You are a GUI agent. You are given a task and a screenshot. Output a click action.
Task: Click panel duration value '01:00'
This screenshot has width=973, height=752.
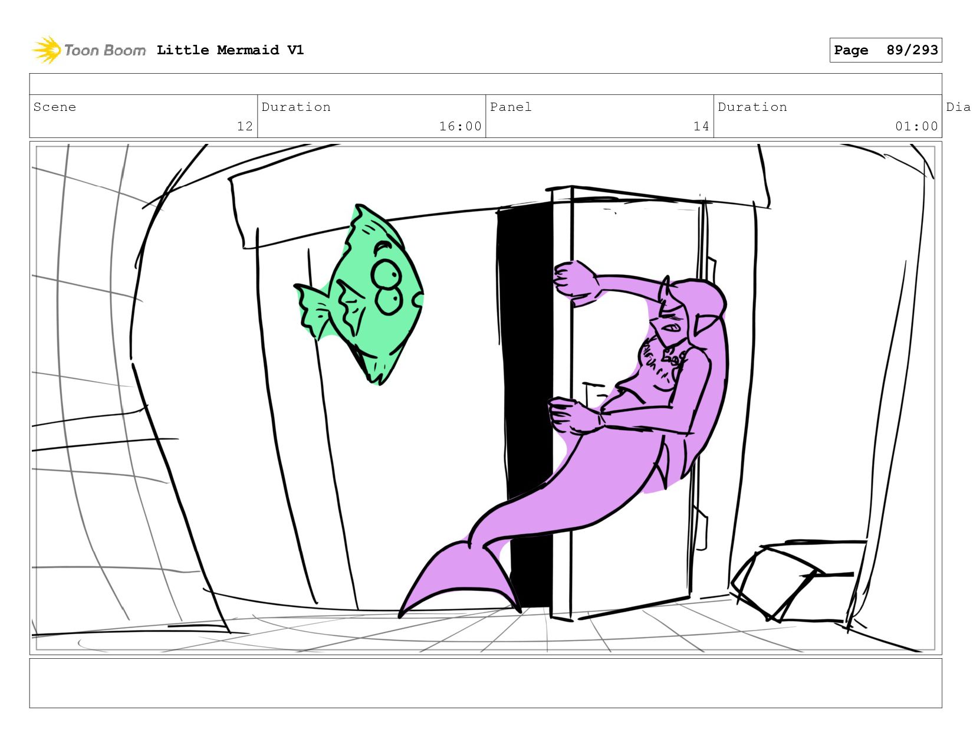click(x=916, y=126)
